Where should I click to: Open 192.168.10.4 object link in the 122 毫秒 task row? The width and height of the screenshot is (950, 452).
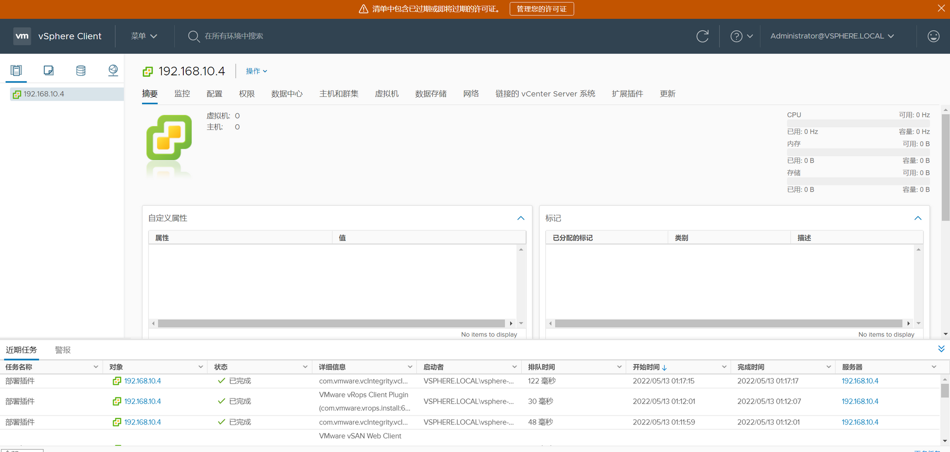(142, 381)
